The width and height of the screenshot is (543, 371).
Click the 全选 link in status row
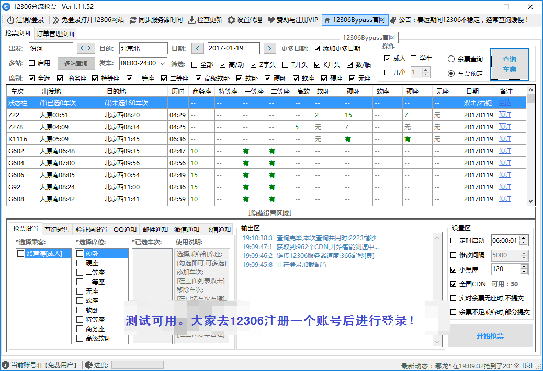(505, 103)
